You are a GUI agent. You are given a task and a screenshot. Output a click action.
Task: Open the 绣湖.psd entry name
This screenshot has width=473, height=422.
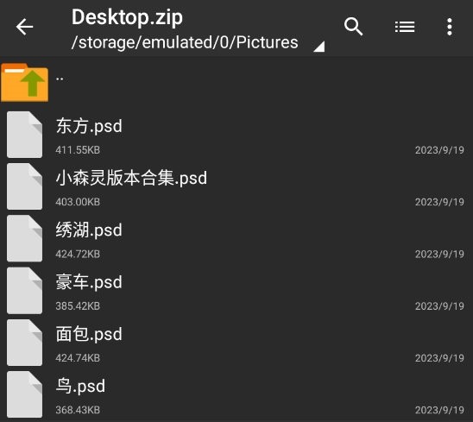[89, 230]
